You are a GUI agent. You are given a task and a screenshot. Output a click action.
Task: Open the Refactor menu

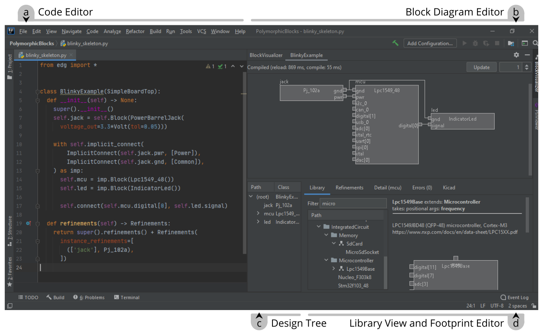pos(135,31)
